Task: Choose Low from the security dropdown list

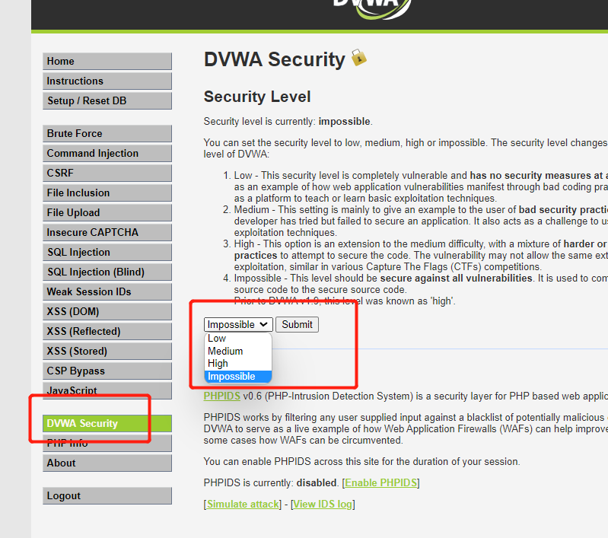Action: coord(237,338)
